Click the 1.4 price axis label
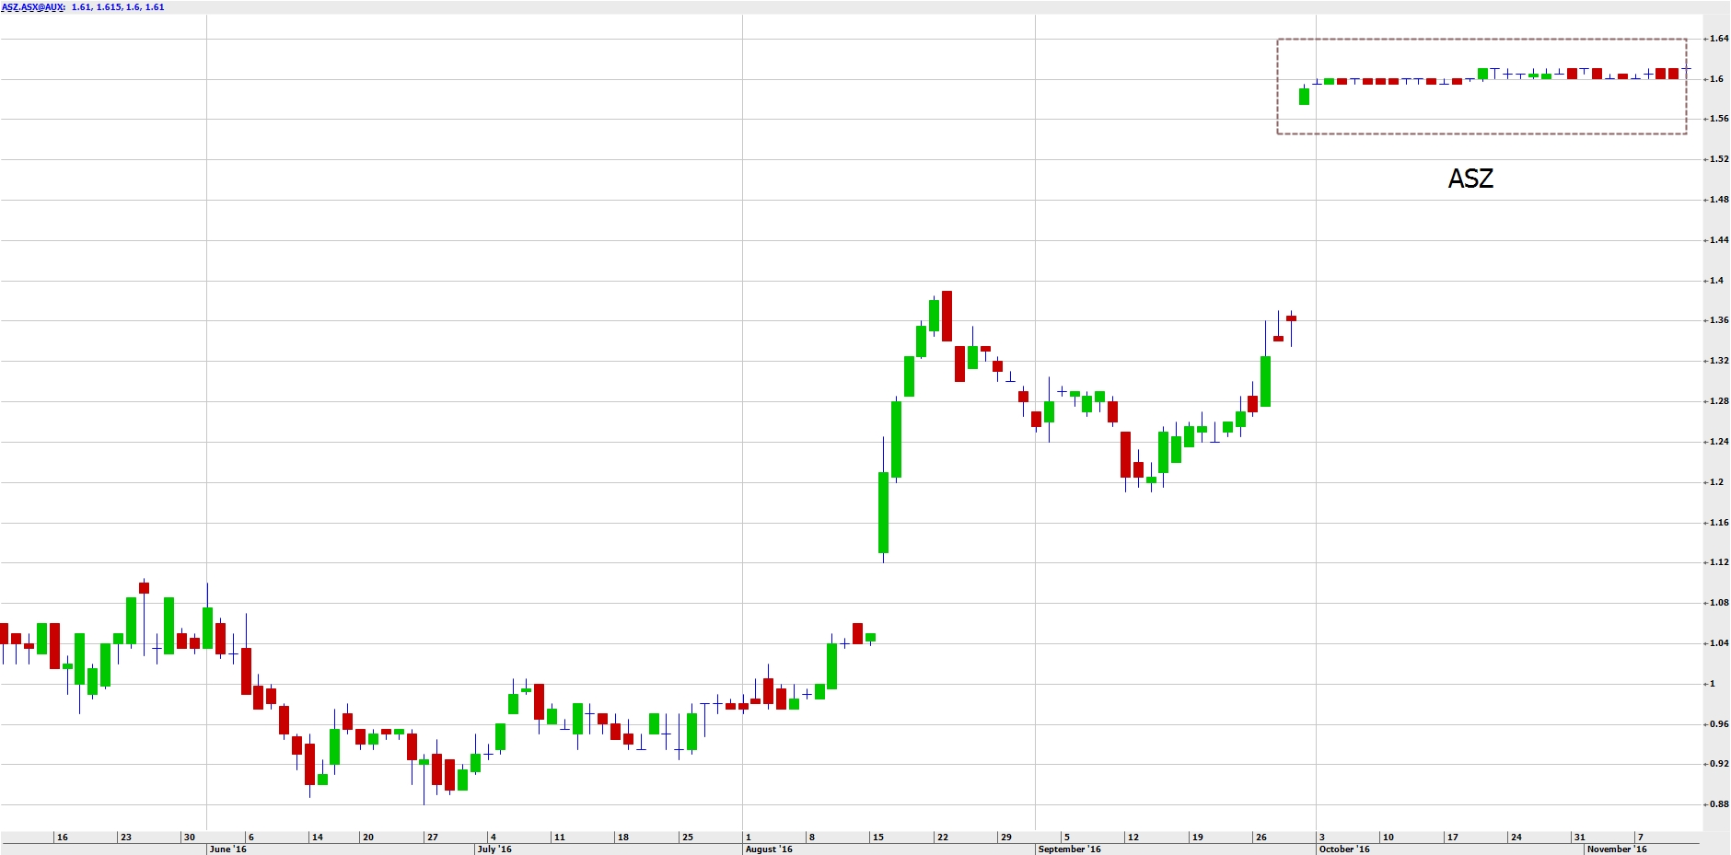 [1716, 281]
